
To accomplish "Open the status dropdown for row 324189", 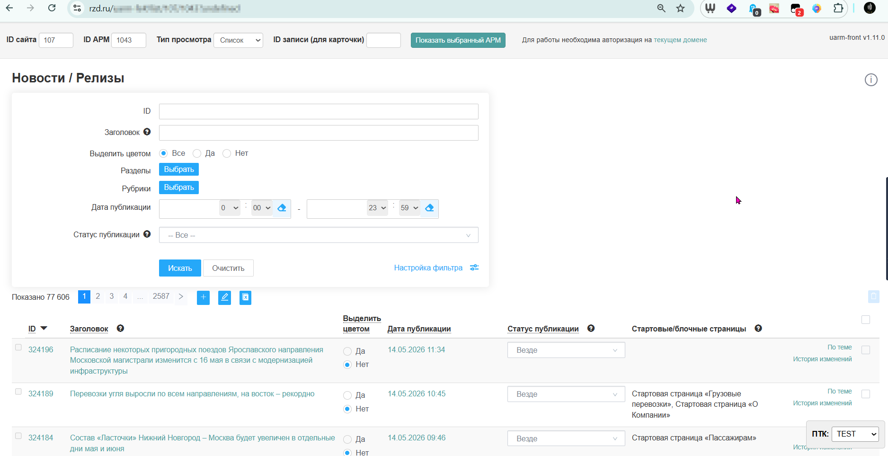I will [566, 394].
